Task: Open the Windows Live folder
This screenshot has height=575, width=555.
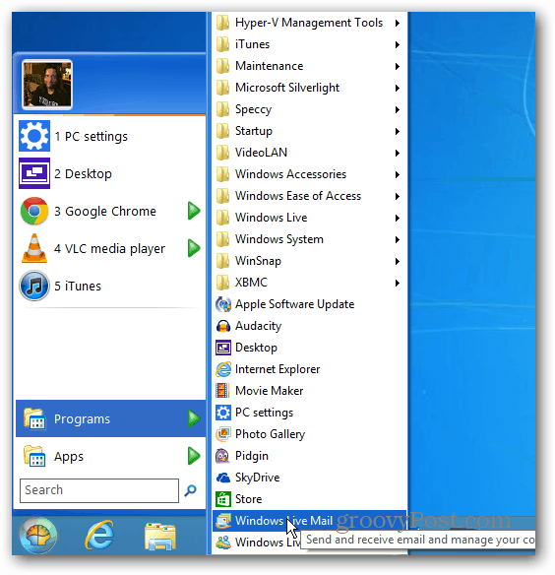Action: click(309, 218)
